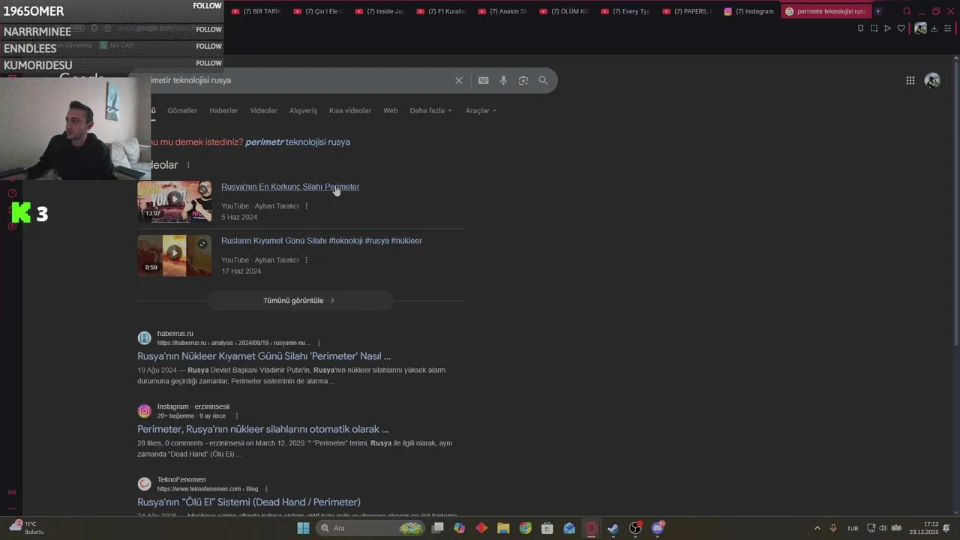Switch to the Alışveriş filter

pyautogui.click(x=303, y=110)
